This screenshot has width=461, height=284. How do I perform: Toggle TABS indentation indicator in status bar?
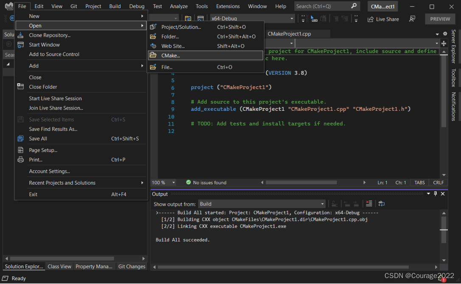(x=419, y=183)
